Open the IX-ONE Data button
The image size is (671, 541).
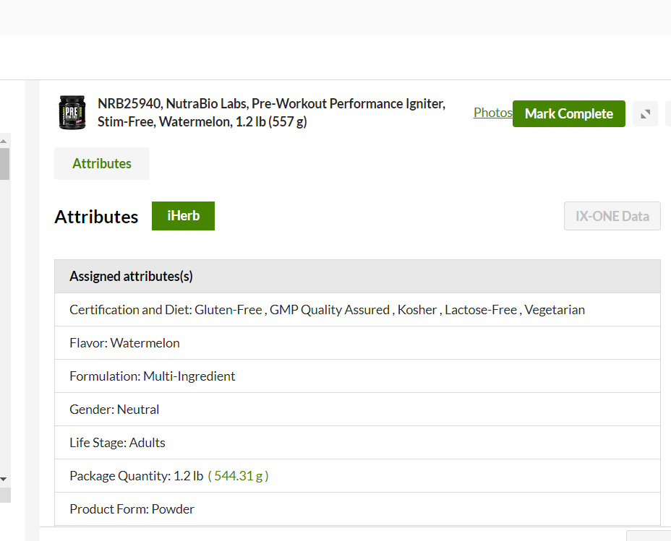(x=612, y=216)
